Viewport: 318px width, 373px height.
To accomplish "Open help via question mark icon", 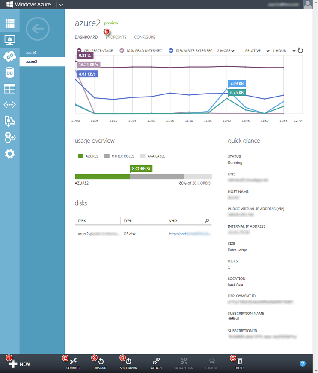I will point(303,364).
